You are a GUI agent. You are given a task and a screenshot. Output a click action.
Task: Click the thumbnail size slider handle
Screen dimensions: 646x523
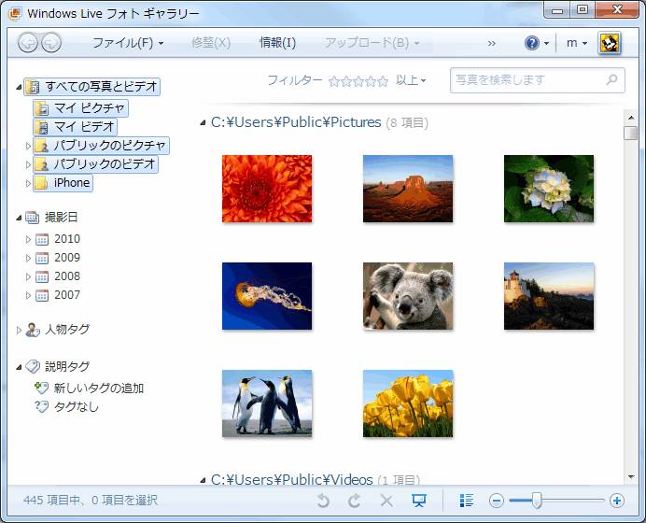coord(537,501)
